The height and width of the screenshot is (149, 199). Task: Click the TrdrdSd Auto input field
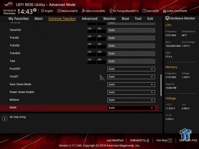click(x=131, y=46)
